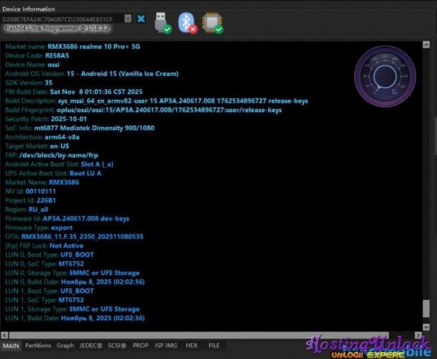Click LUN 1 Boot Type UFS_BOOT
This screenshot has width=437, height=359.
(x=77, y=291)
